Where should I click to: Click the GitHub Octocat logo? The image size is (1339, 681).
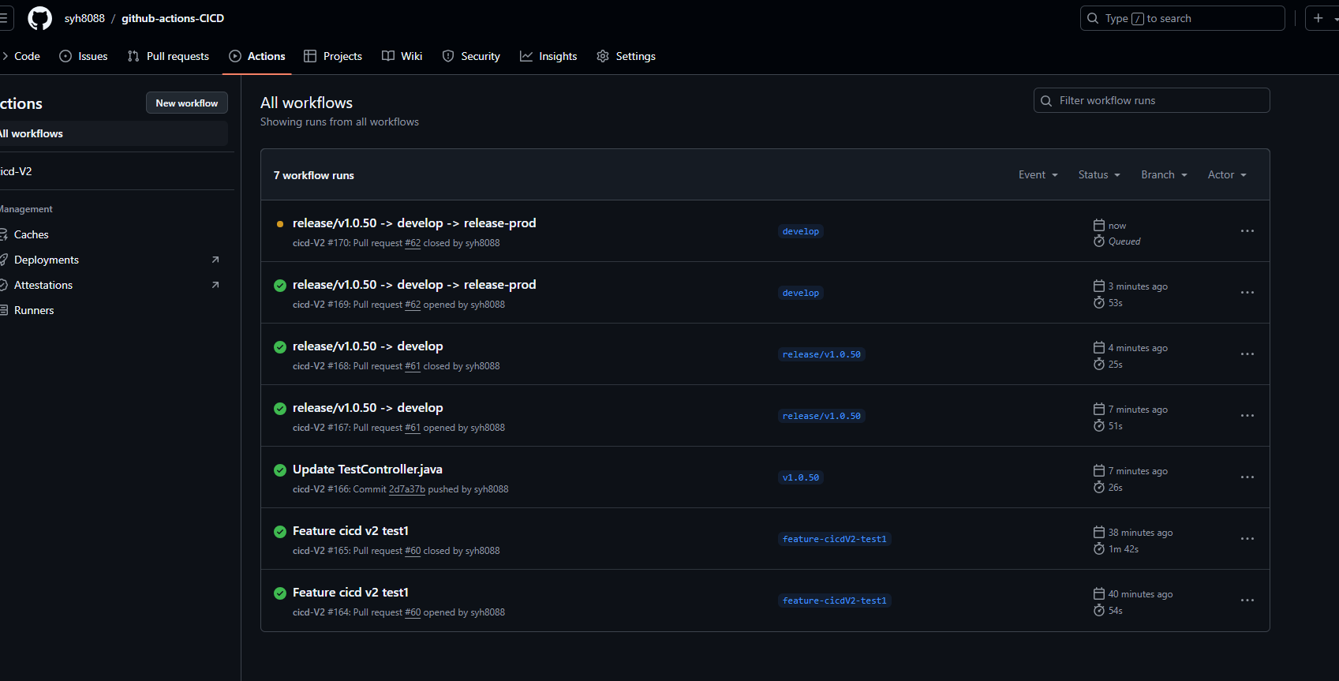39,18
